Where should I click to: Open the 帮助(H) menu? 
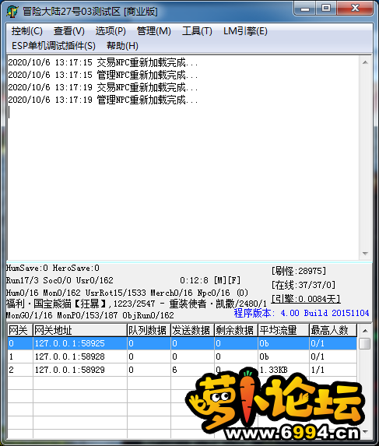[122, 46]
